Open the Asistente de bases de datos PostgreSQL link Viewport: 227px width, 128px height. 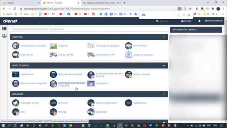72,84
